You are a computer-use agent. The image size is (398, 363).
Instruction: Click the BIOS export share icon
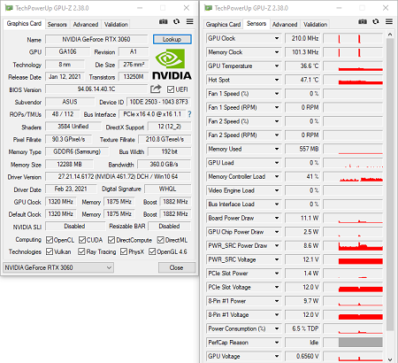[156, 89]
